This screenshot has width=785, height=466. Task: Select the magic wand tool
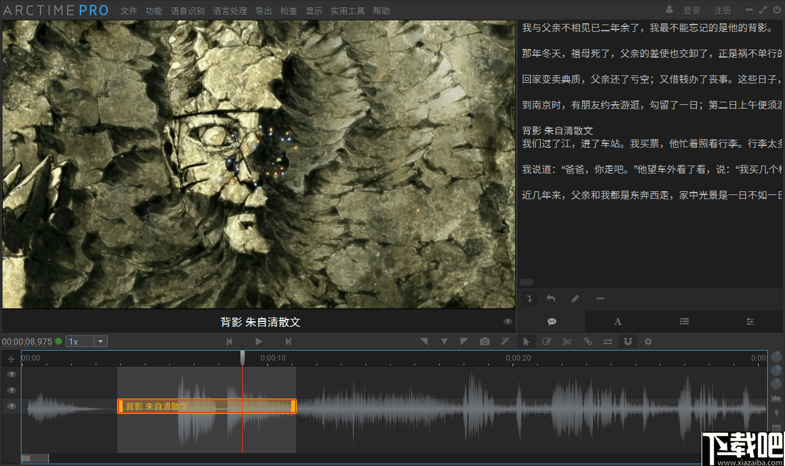click(x=505, y=342)
